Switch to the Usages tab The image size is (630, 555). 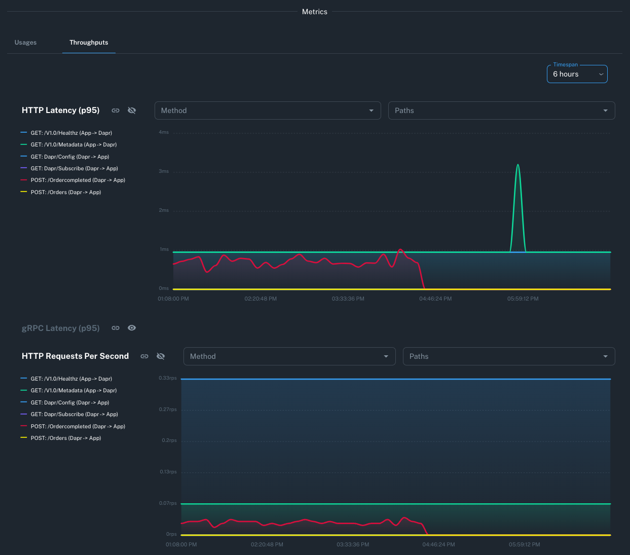(x=25, y=43)
